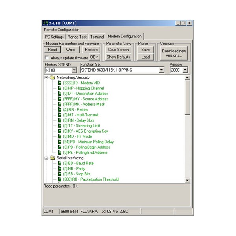Open the Version dropdown showing 206C
The height and width of the screenshot is (236, 236).
(185, 70)
